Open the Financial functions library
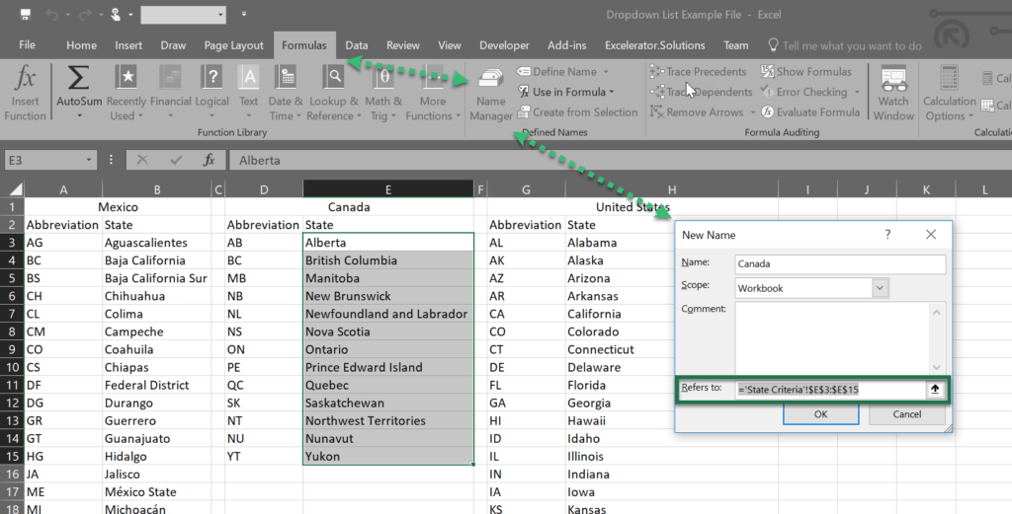1012x514 pixels. [x=170, y=94]
